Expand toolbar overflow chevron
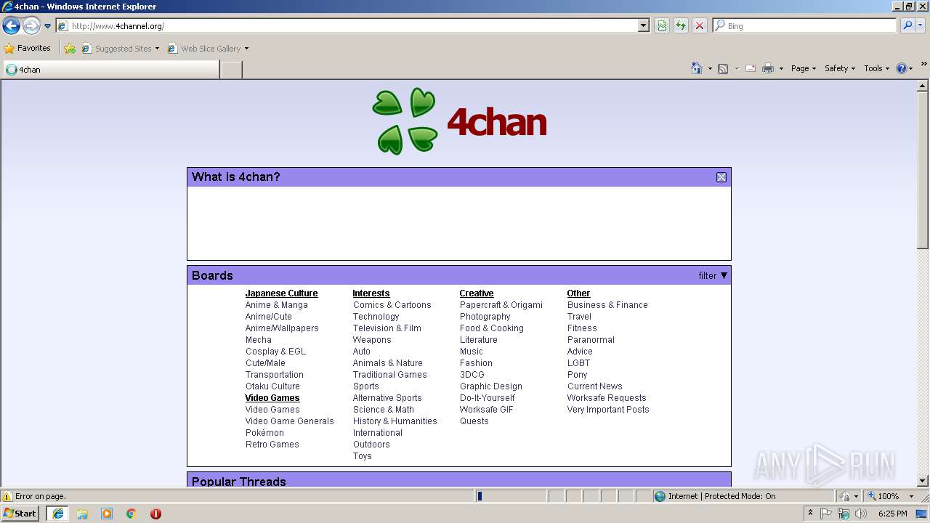The width and height of the screenshot is (930, 523). (x=923, y=64)
